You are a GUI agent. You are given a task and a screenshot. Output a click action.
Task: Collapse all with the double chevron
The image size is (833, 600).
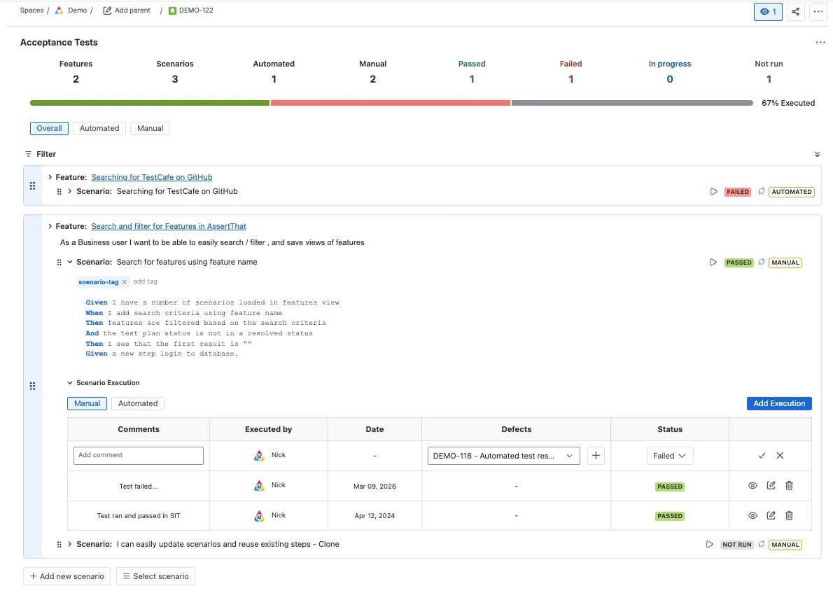click(x=816, y=154)
